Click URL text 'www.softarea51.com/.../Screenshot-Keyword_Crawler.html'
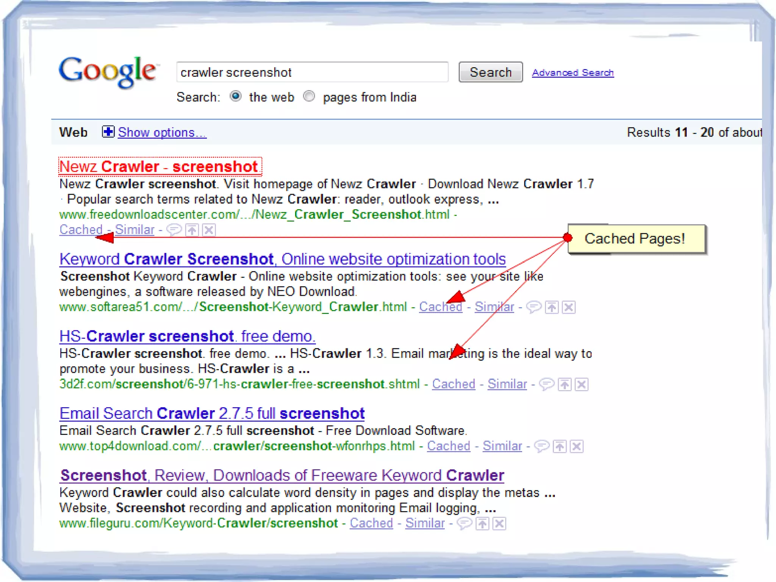 point(233,306)
